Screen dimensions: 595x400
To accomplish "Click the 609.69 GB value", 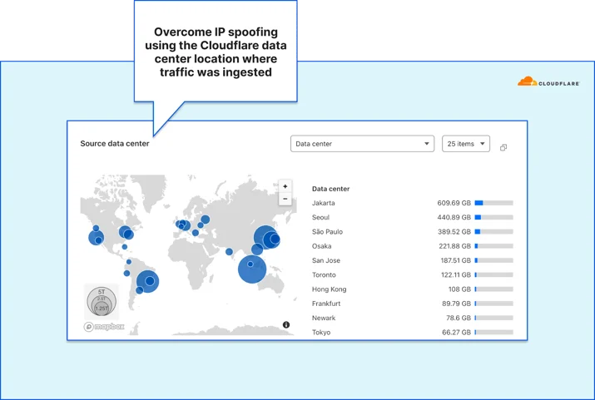I will tap(454, 203).
